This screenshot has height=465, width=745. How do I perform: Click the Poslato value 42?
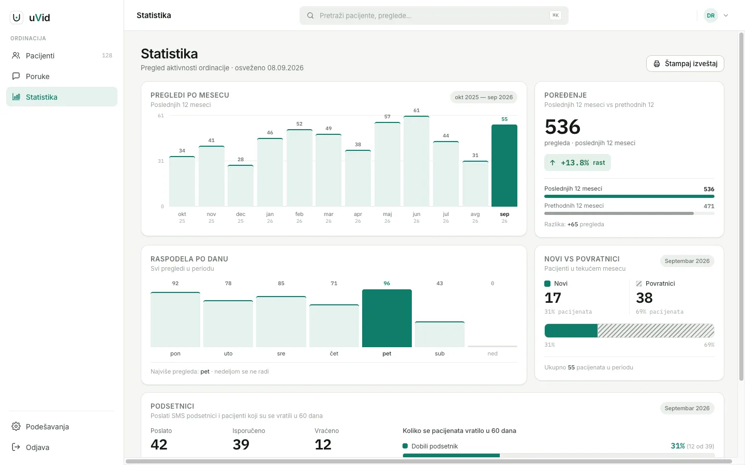(x=159, y=445)
